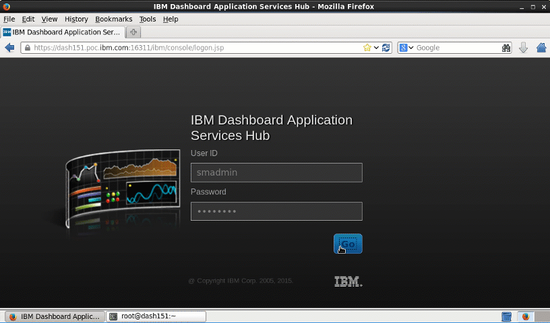Open the Help menu

point(171,19)
